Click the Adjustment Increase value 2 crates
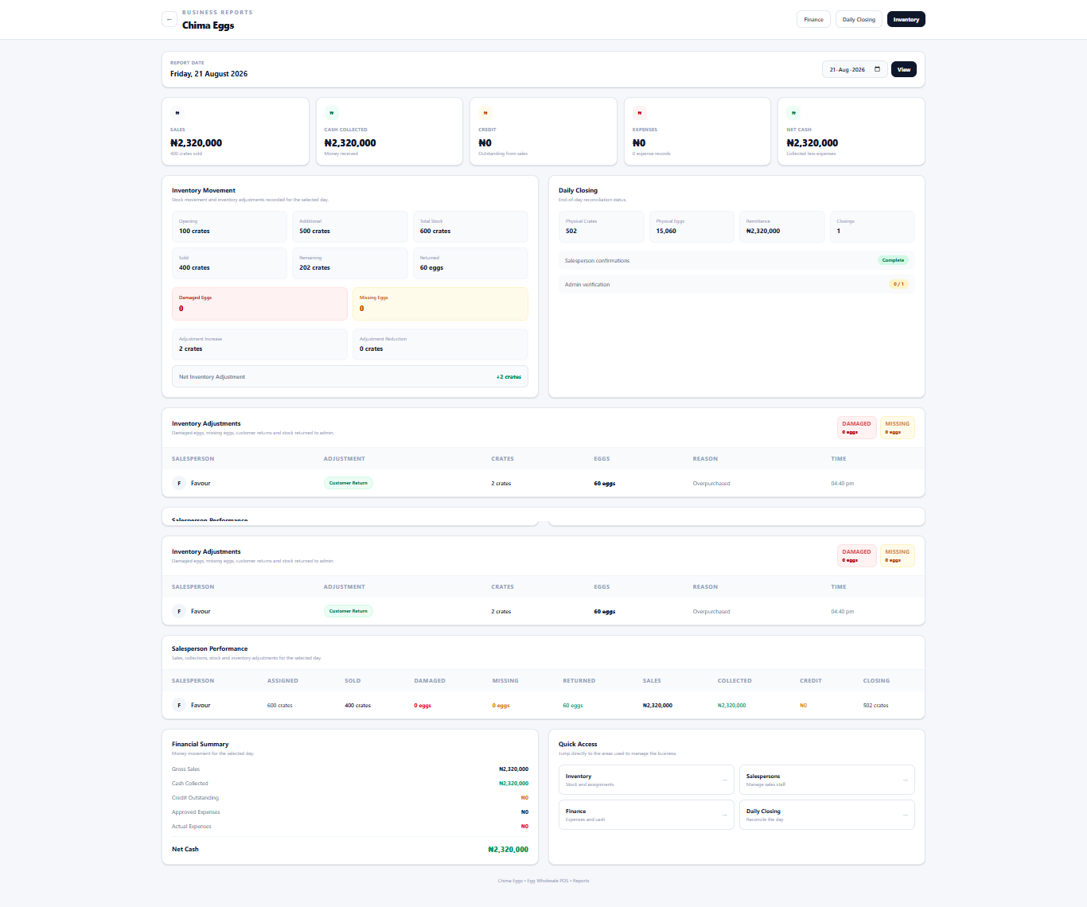 190,348
